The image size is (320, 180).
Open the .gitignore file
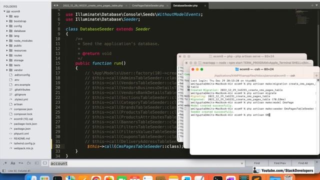pos(20,94)
